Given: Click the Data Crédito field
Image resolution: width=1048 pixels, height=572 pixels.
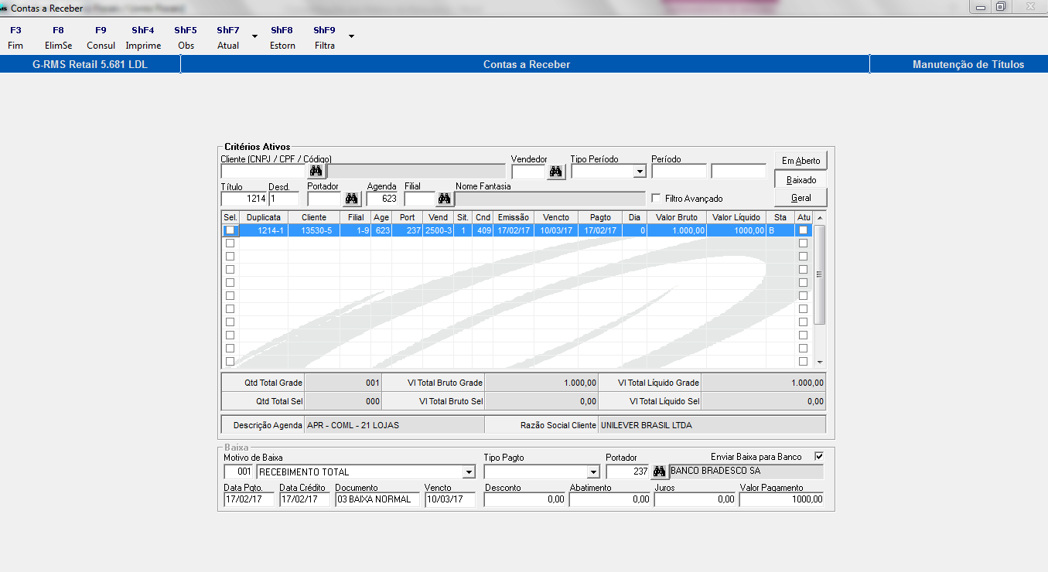Looking at the screenshot, I should (x=305, y=499).
